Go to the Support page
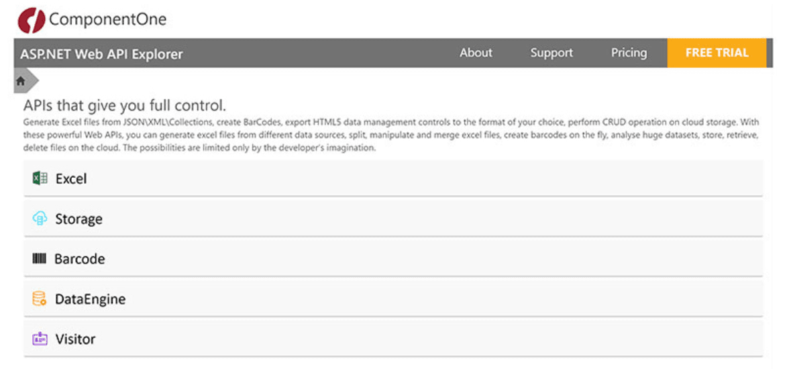The image size is (785, 369). 552,53
